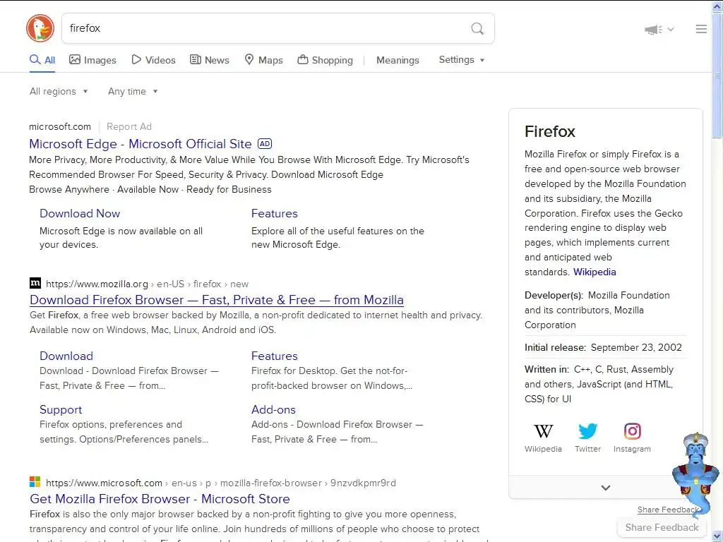Click the small arrow beside the megaphone
Screen dimensions: 723x542
[671, 30]
